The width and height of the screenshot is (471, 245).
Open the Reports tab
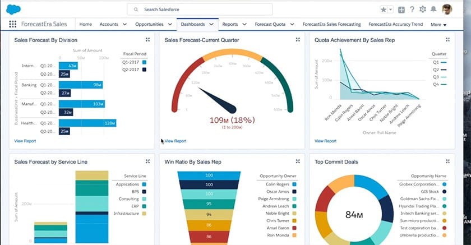click(x=230, y=24)
